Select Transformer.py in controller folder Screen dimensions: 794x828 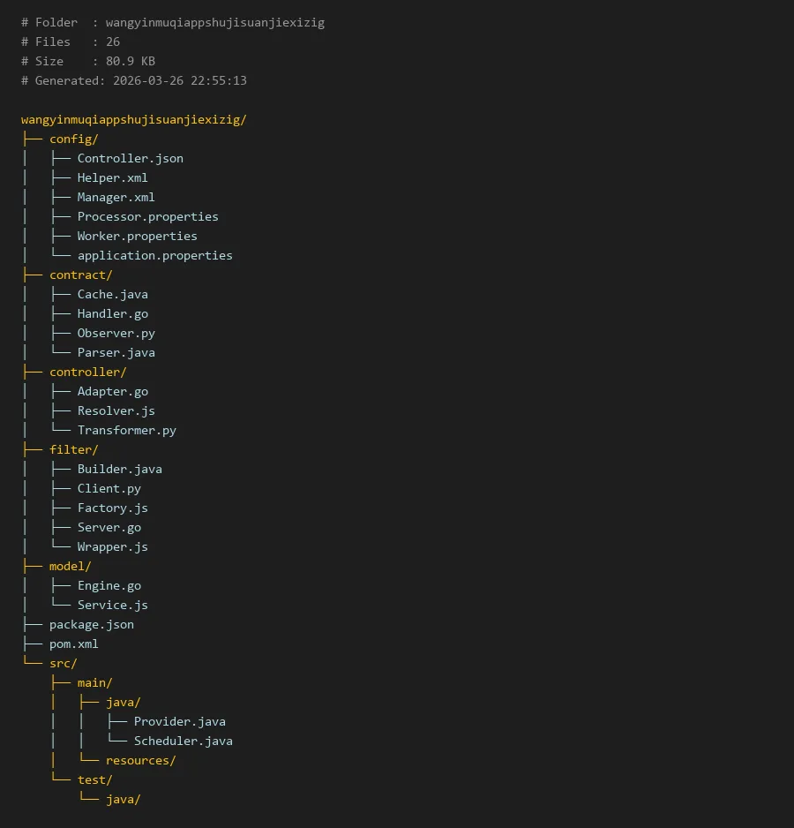(x=126, y=430)
